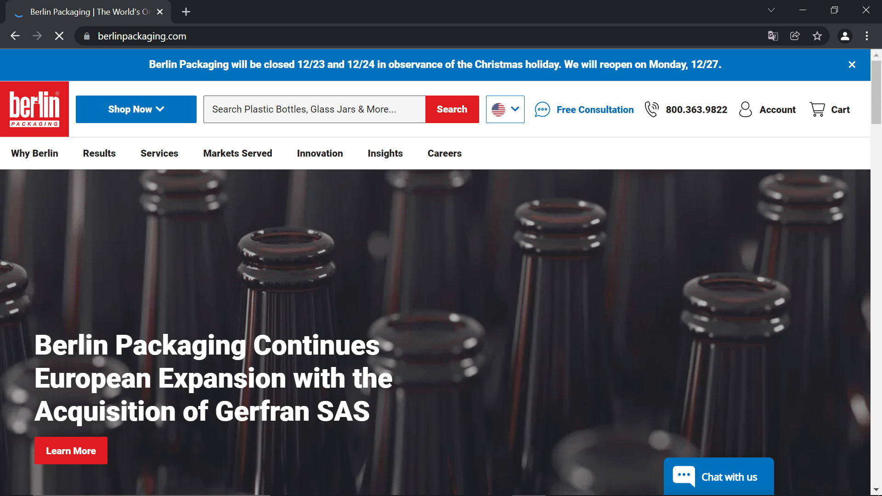This screenshot has height=496, width=882.
Task: Click the red Search button
Action: tap(452, 109)
